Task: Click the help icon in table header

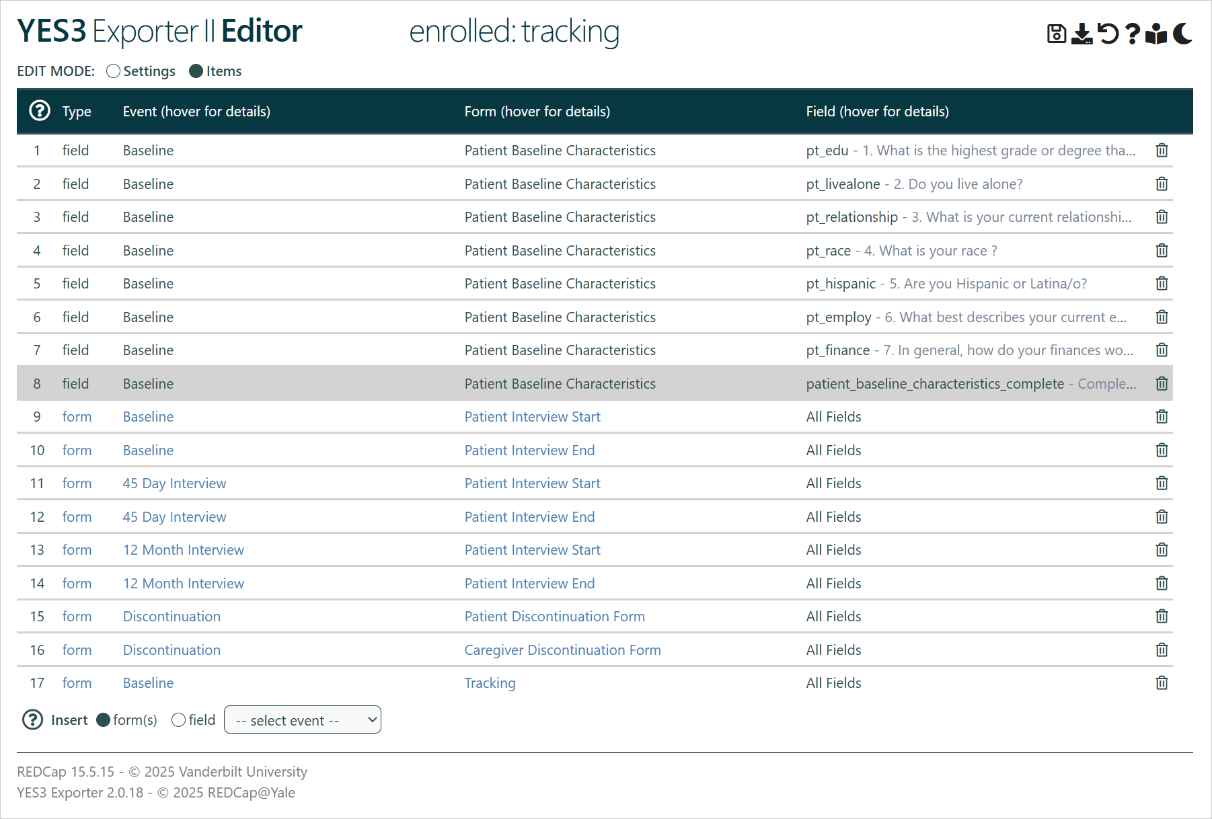Action: [x=40, y=110]
